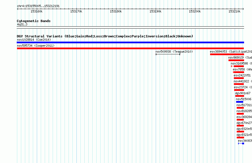Image resolution: width=252 pixels, height=163 pixels.
Task: Click the red bar under esv369284
Action: pos(240,120)
